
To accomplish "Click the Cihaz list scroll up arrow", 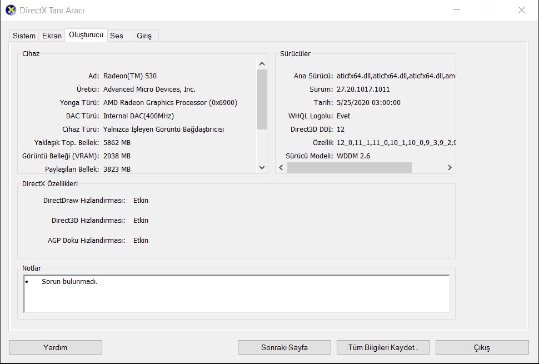I will 262,63.
